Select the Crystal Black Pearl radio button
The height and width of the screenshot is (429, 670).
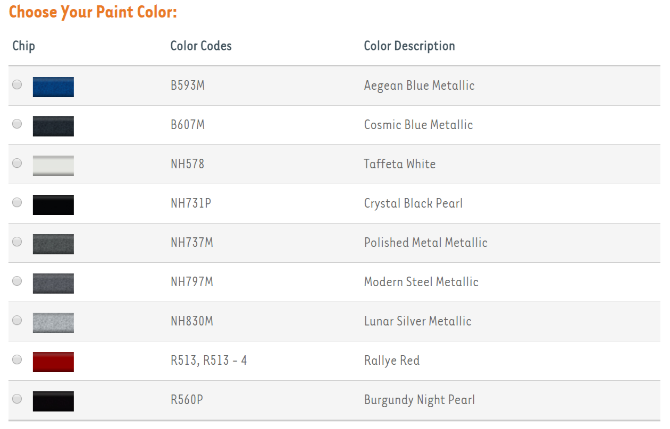17,202
